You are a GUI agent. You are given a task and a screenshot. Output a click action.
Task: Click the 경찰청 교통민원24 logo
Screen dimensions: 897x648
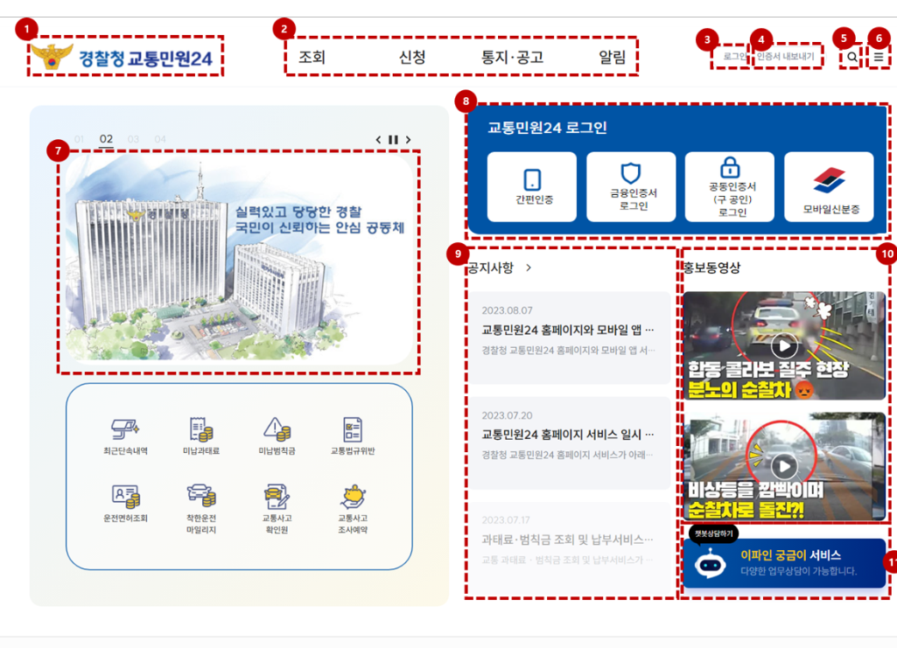122,57
